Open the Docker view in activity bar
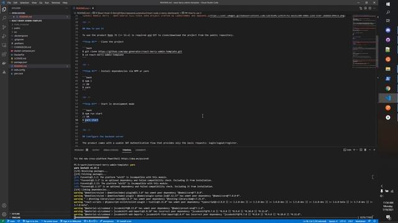The width and height of the screenshot is (398, 223). coord(4,63)
